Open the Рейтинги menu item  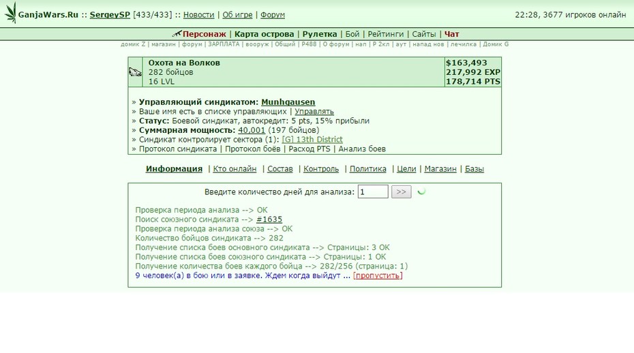click(x=385, y=34)
